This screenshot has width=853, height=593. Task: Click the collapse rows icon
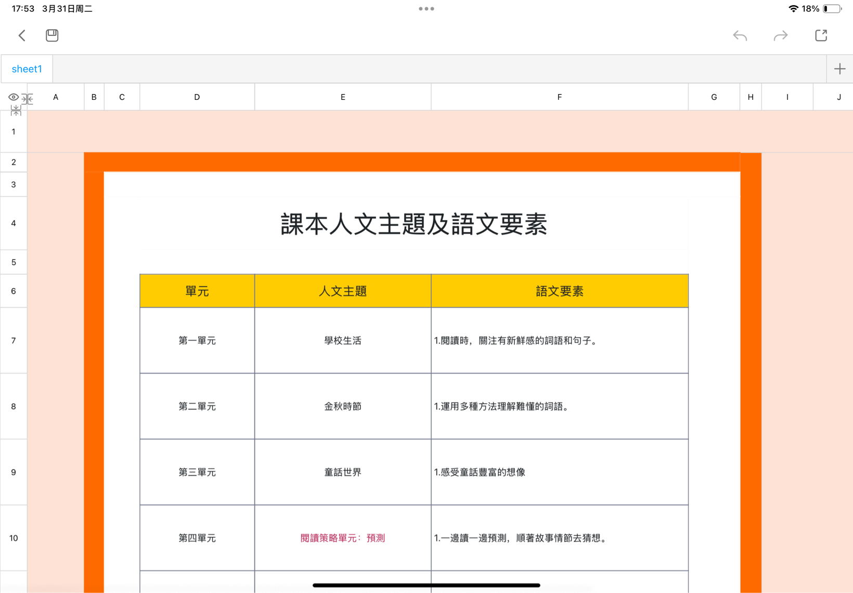pos(16,110)
